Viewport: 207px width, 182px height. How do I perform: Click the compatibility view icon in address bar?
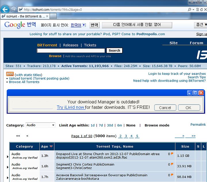(198, 9)
